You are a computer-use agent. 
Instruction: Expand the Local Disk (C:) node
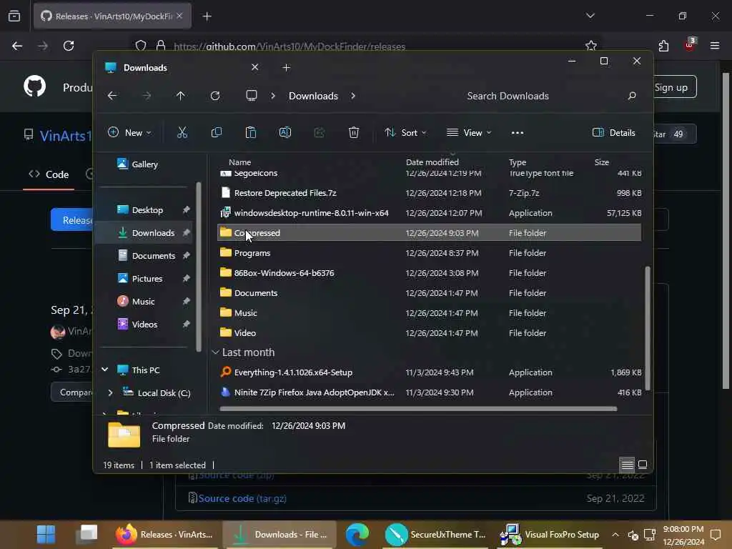point(110,392)
